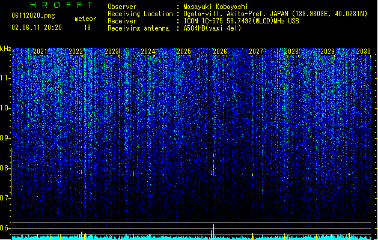Image resolution: width=378 pixels, height=240 pixels.
Task: Click the 2021 time marker
Action: click(x=40, y=52)
